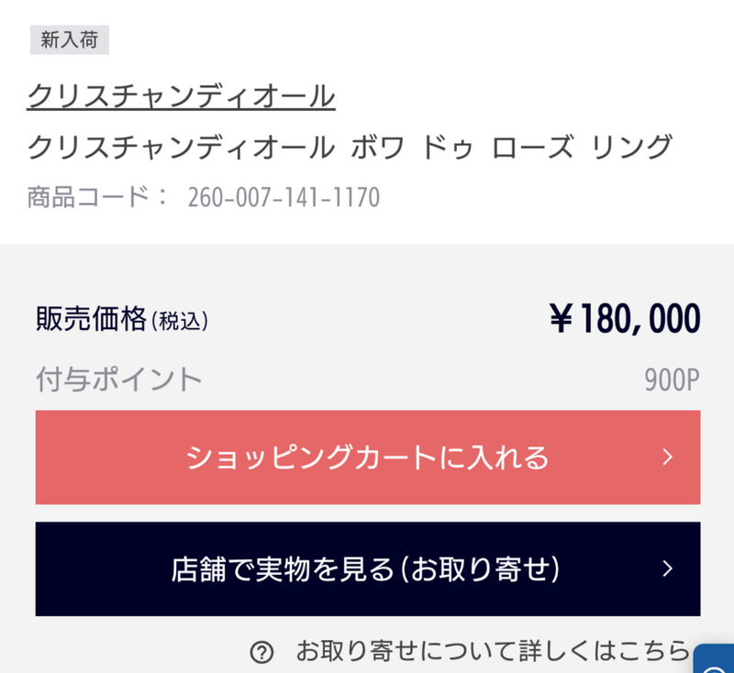
Task: Click the word ローズ in the product title
Action: point(533,147)
